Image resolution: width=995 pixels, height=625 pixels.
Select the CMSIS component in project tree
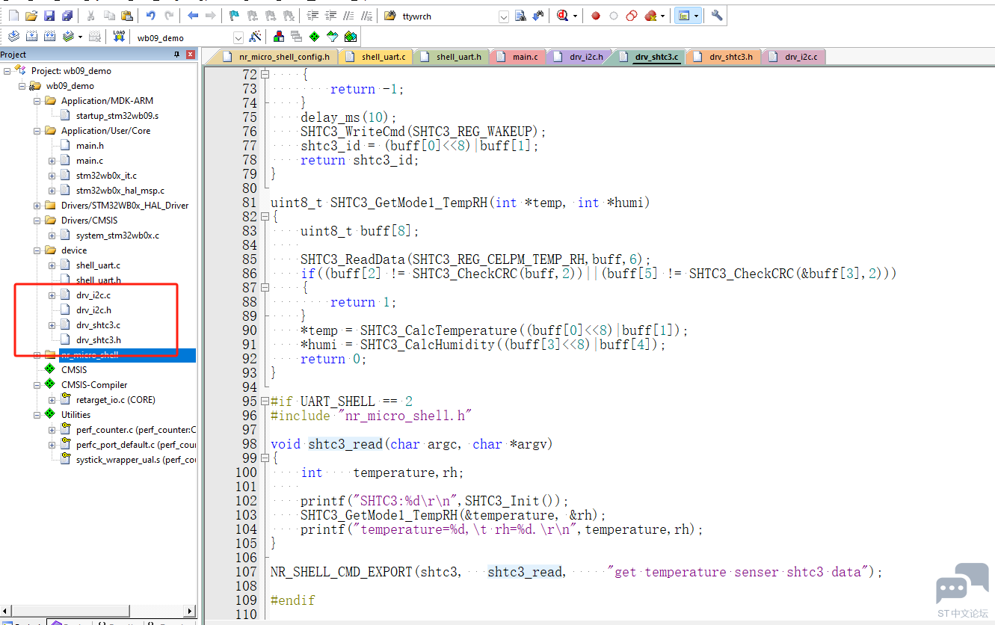[x=74, y=370]
